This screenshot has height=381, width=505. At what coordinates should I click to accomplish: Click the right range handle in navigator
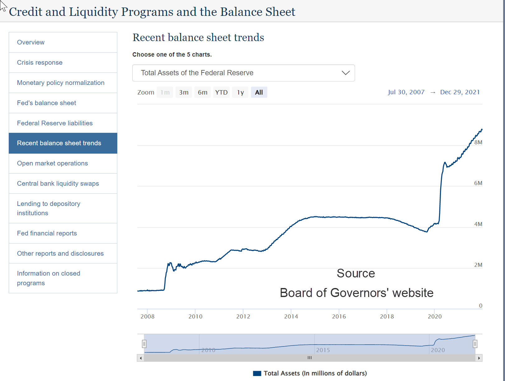(x=475, y=344)
